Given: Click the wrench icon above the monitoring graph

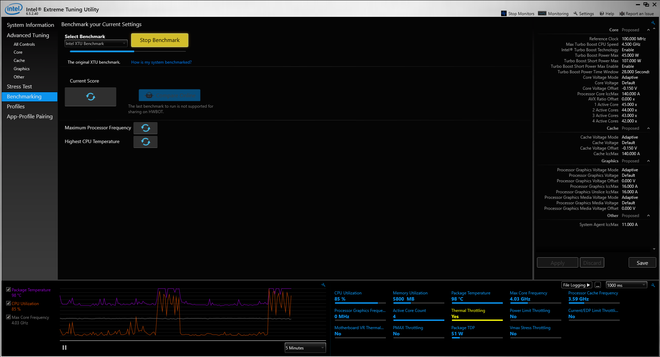Looking at the screenshot, I should tap(323, 285).
